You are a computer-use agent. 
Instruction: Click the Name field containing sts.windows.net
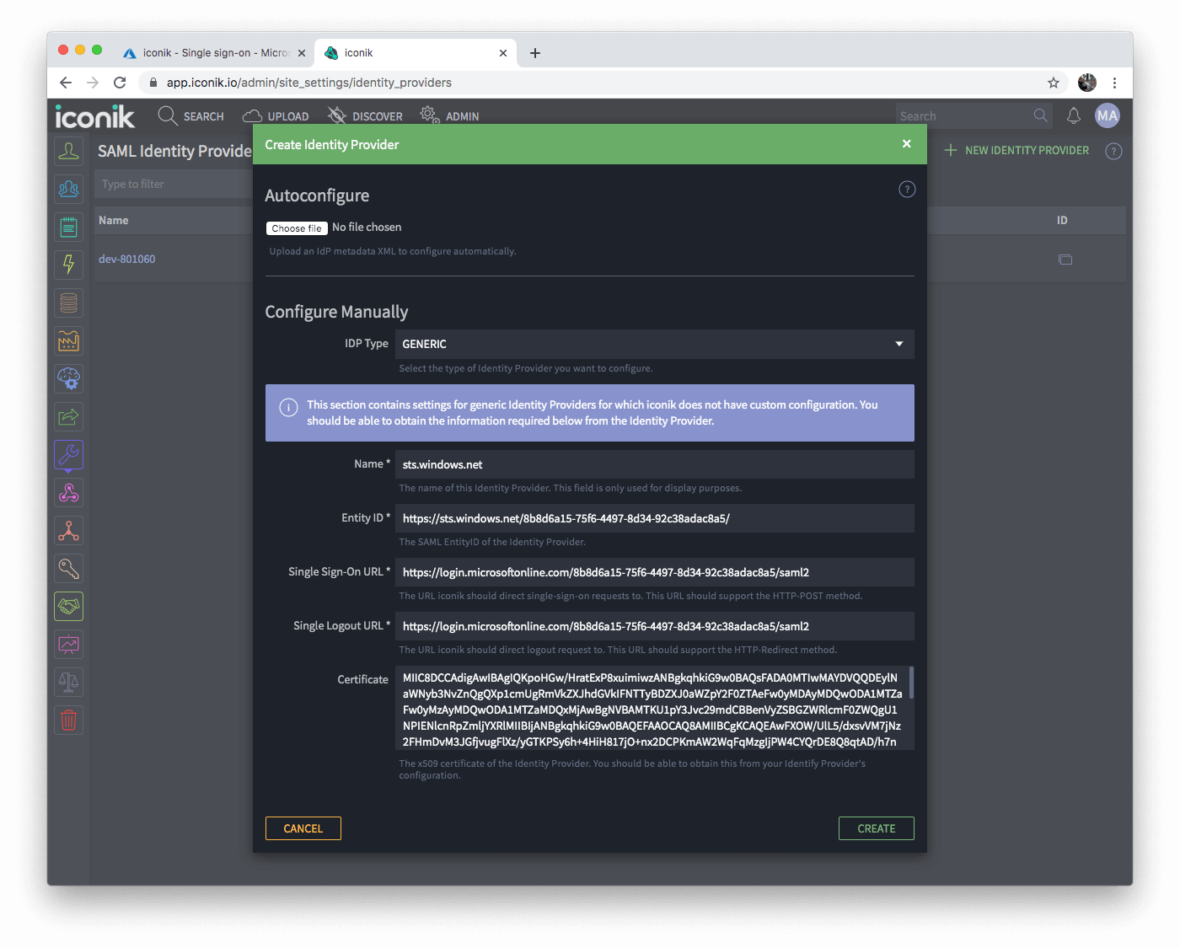654,464
